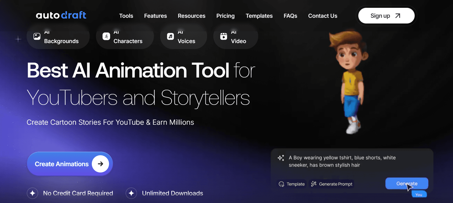Go to the Pricing page
Screen dimensions: 453x203
226,16
